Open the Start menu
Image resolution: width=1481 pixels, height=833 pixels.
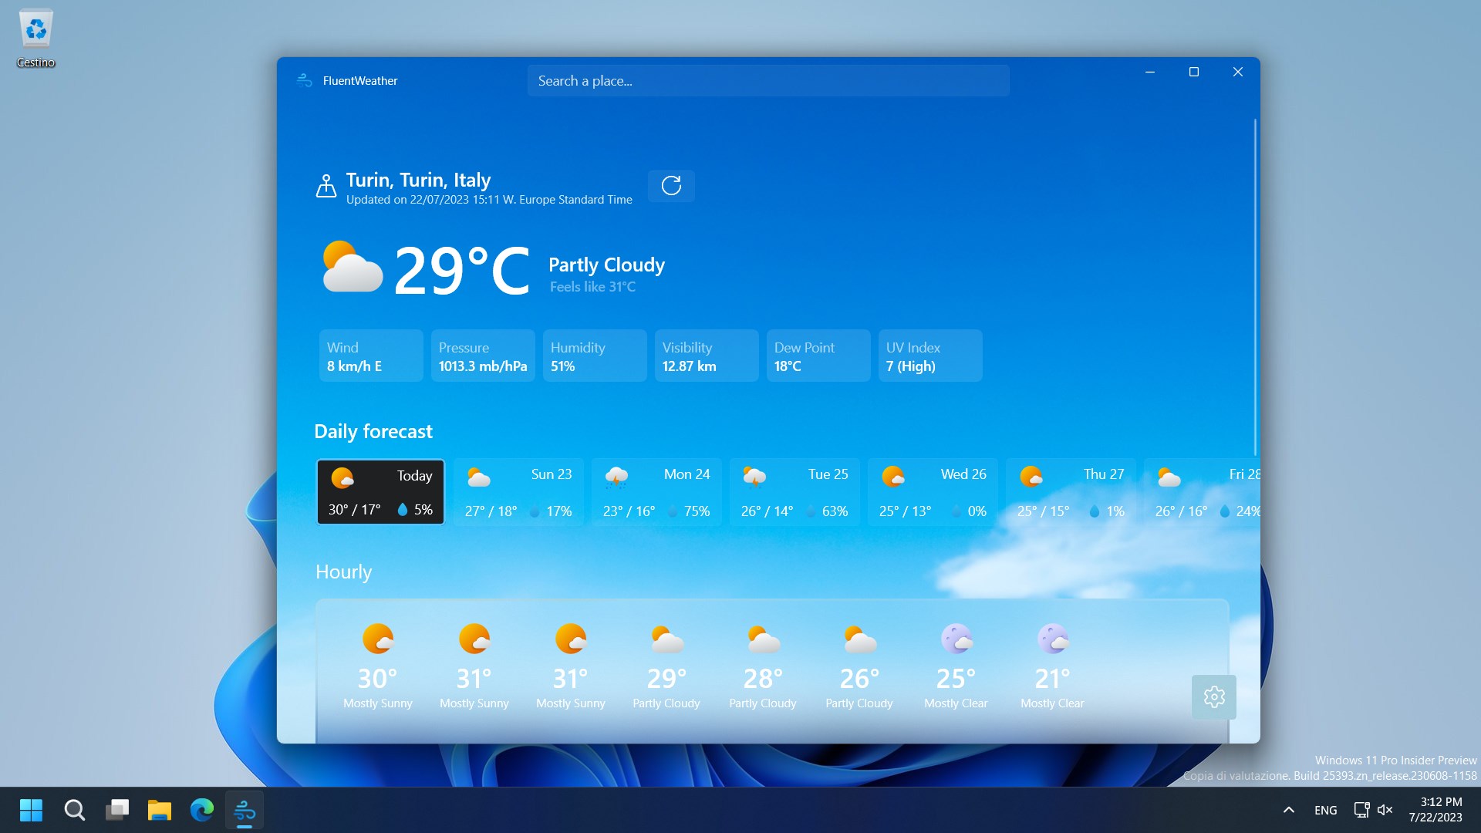tap(31, 810)
